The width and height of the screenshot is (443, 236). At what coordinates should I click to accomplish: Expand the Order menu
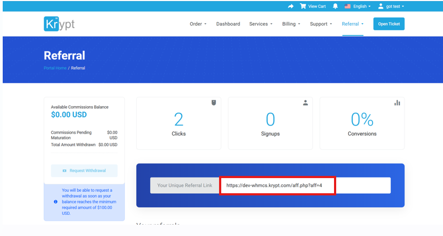point(197,24)
